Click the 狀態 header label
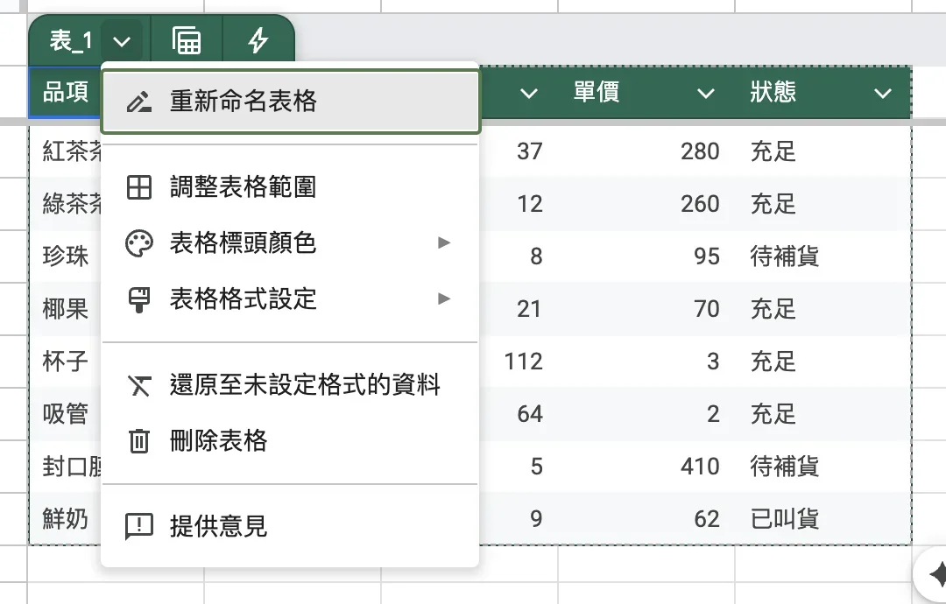The height and width of the screenshot is (604, 946). [x=773, y=92]
